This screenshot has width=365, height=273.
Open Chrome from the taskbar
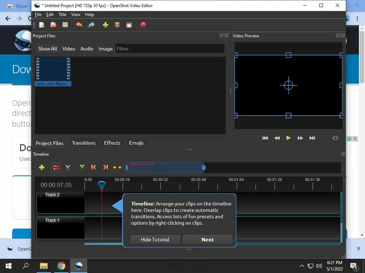61,266
